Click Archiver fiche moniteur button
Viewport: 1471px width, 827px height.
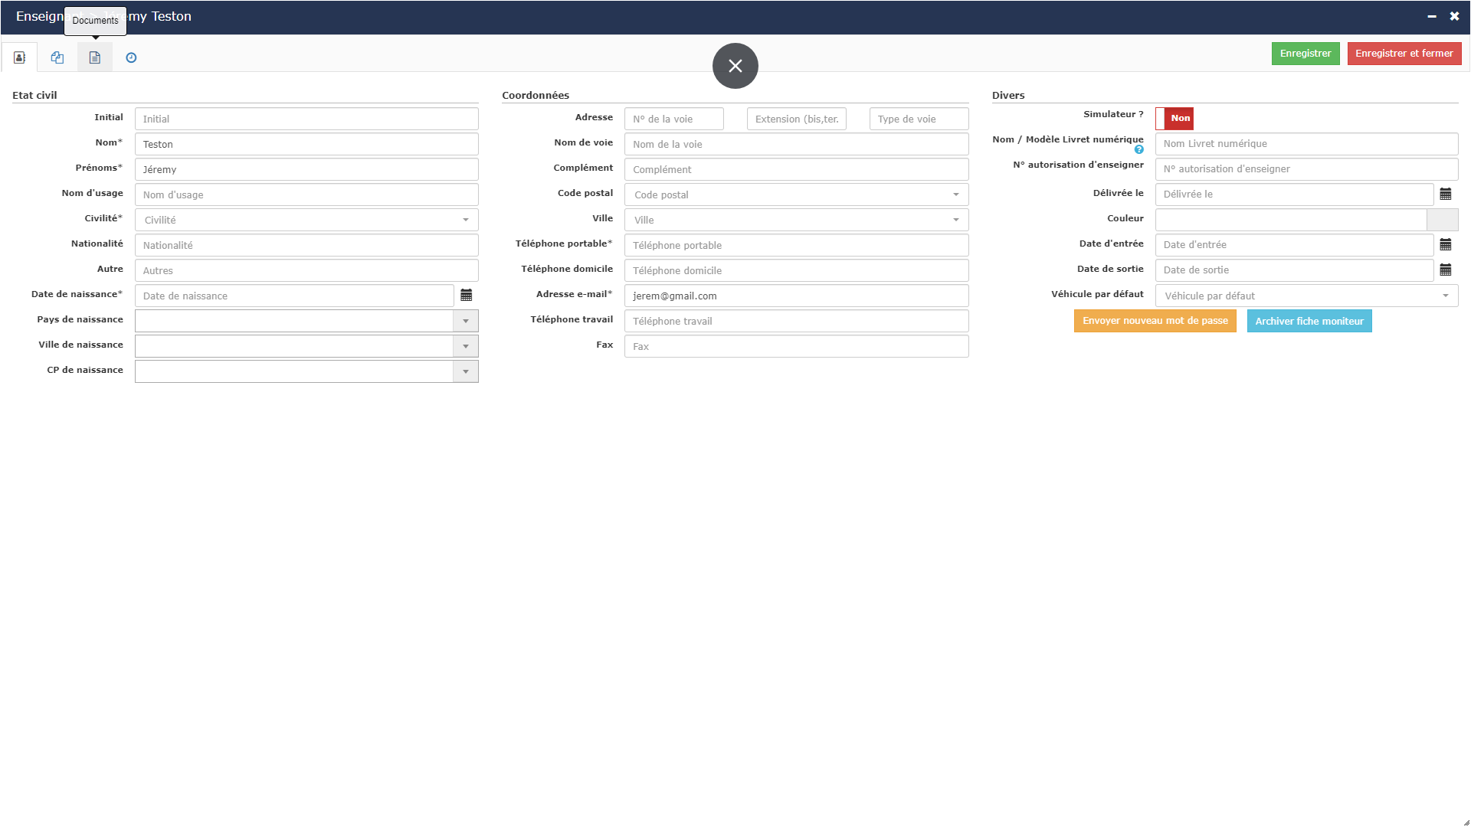click(x=1309, y=321)
